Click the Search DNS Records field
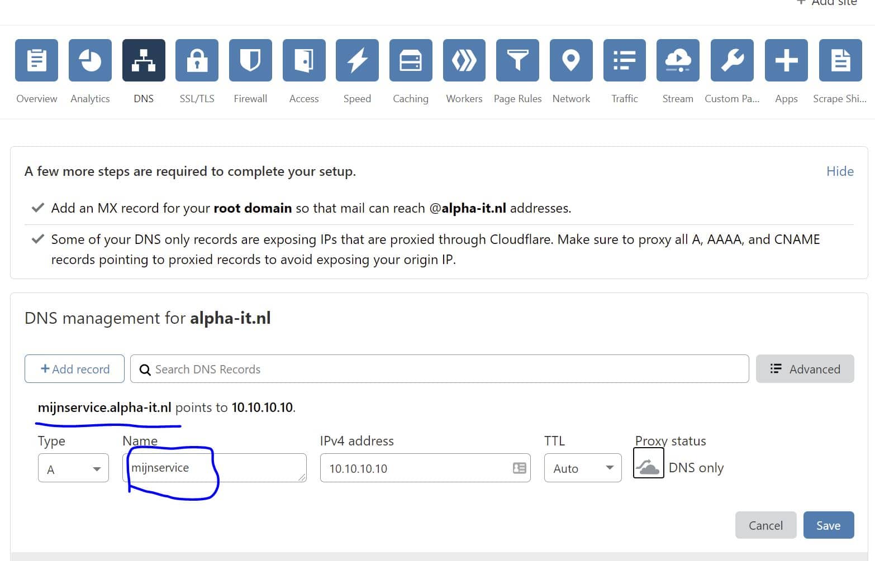Screen dimensions: 875x561 click(439, 369)
